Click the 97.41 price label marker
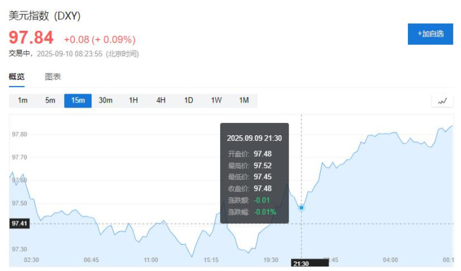 (19, 224)
